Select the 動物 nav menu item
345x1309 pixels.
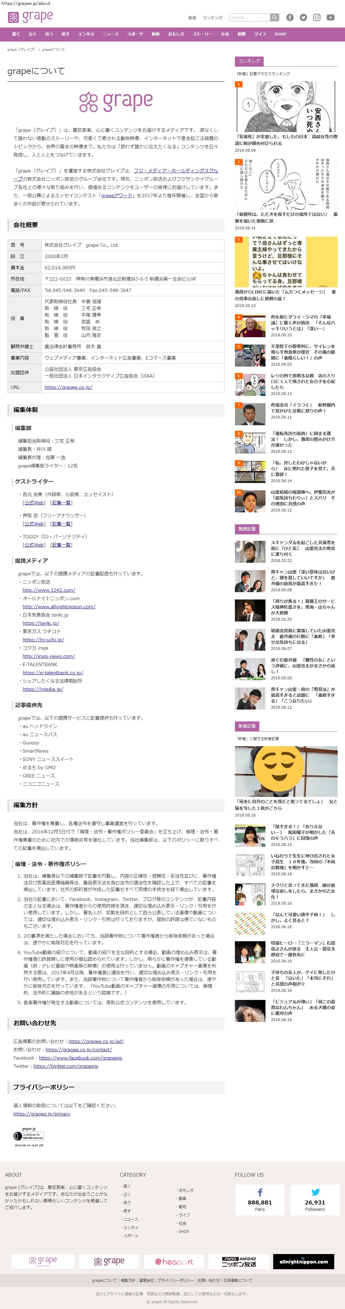tap(242, 34)
